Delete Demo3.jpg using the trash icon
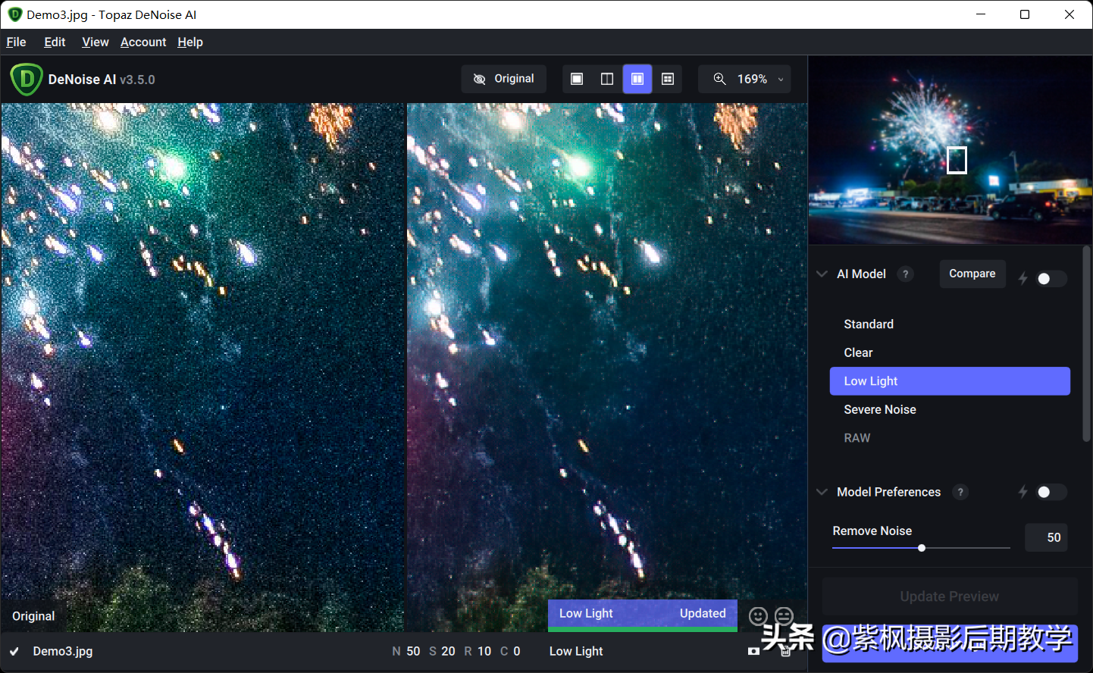1093x673 pixels. coord(786,651)
